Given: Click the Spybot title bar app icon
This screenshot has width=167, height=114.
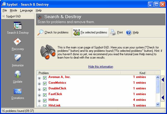Looking at the screenshot, I should 4,4.
